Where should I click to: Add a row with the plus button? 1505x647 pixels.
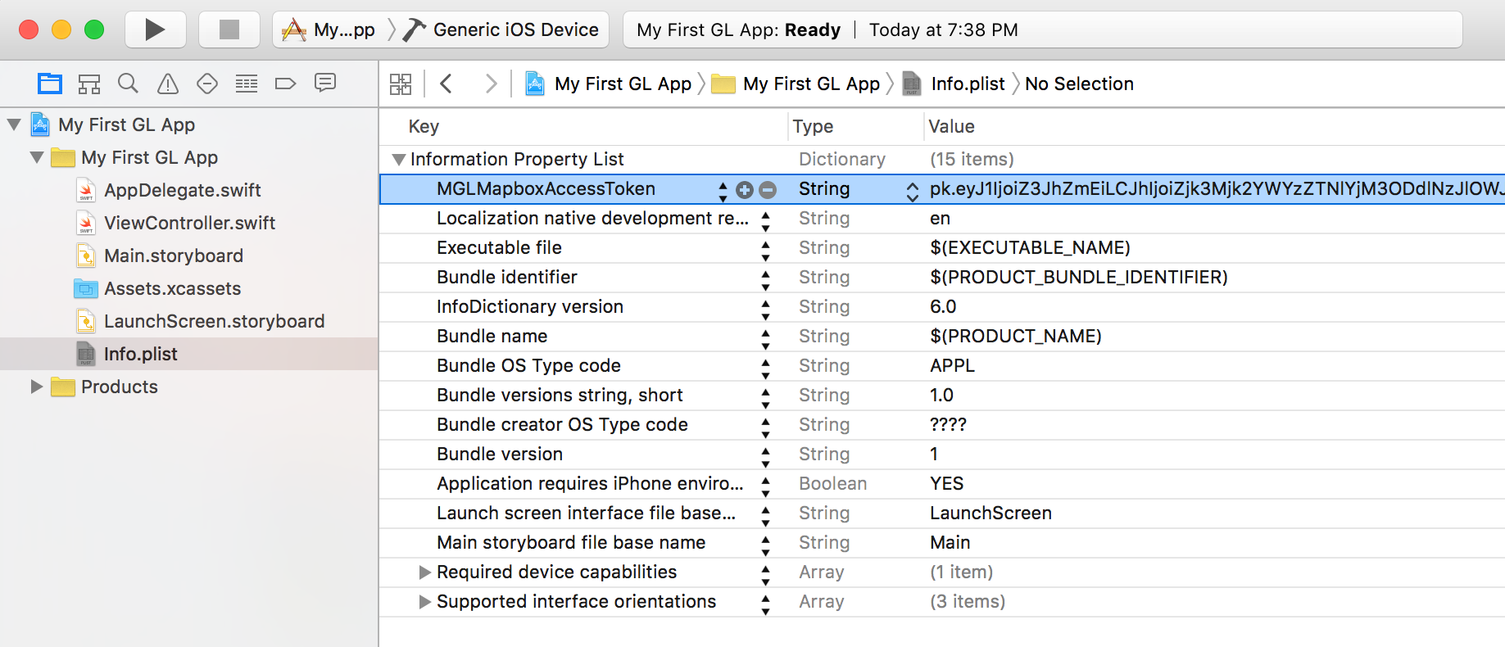click(745, 190)
